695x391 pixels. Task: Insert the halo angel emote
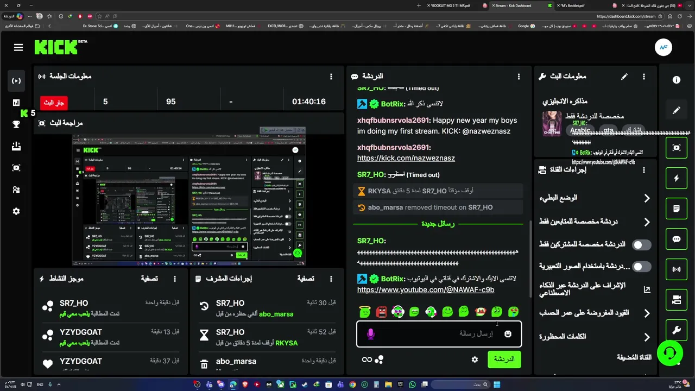365,312
